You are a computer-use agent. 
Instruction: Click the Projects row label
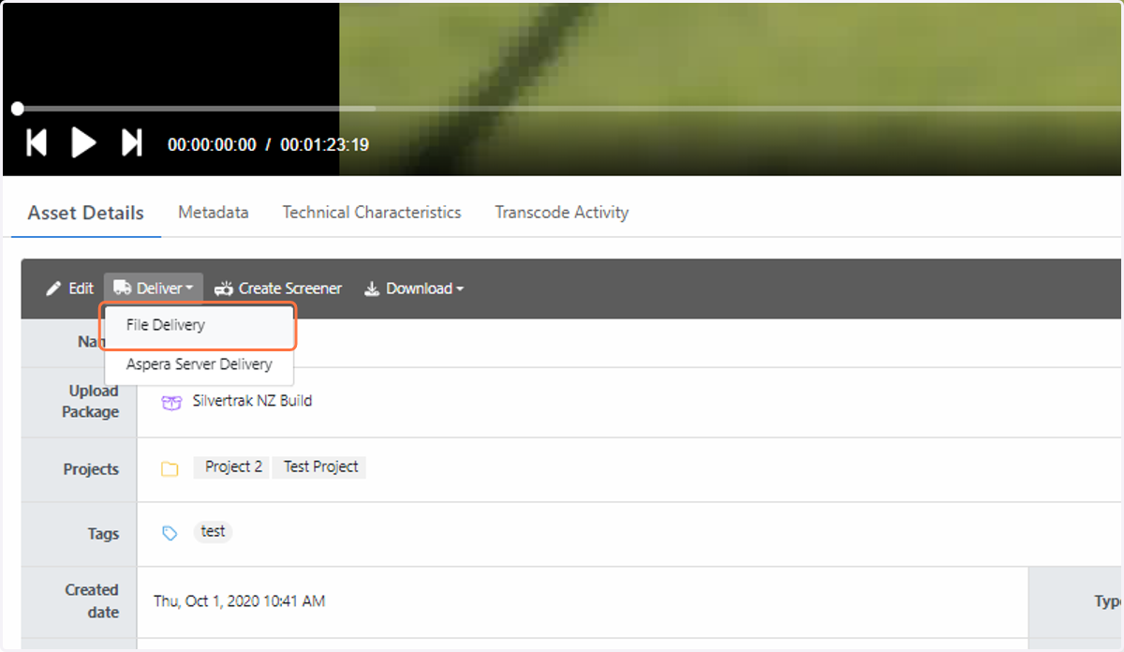[x=91, y=469]
